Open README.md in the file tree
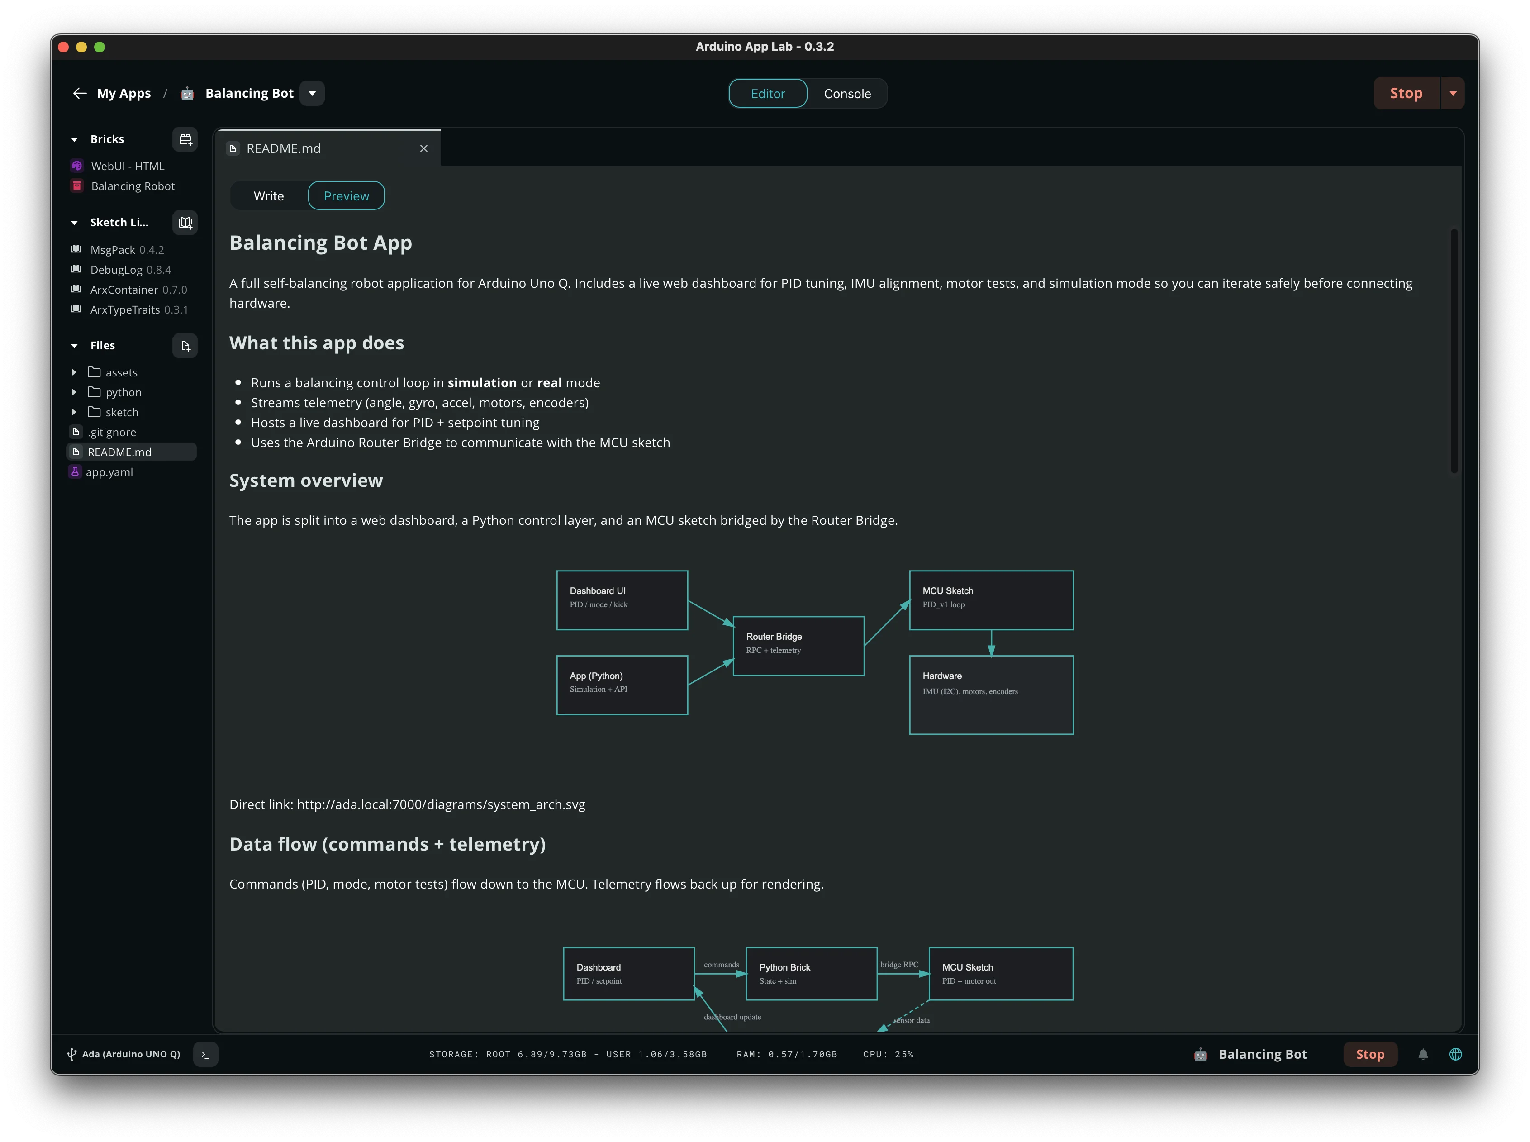The height and width of the screenshot is (1142, 1530). pos(131,452)
